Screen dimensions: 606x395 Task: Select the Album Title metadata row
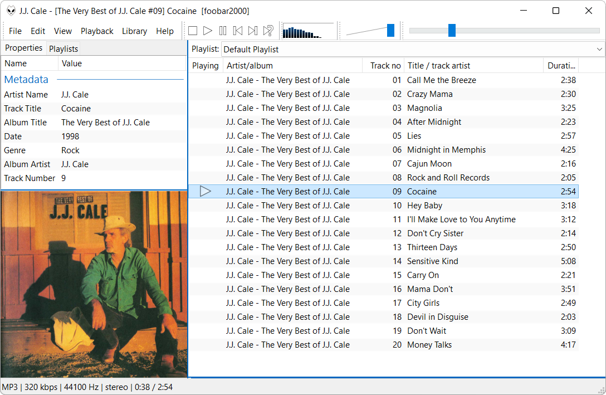(x=94, y=123)
